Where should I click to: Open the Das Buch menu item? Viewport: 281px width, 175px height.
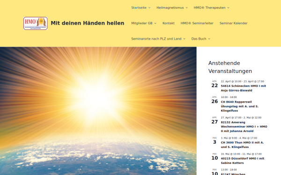[199, 39]
